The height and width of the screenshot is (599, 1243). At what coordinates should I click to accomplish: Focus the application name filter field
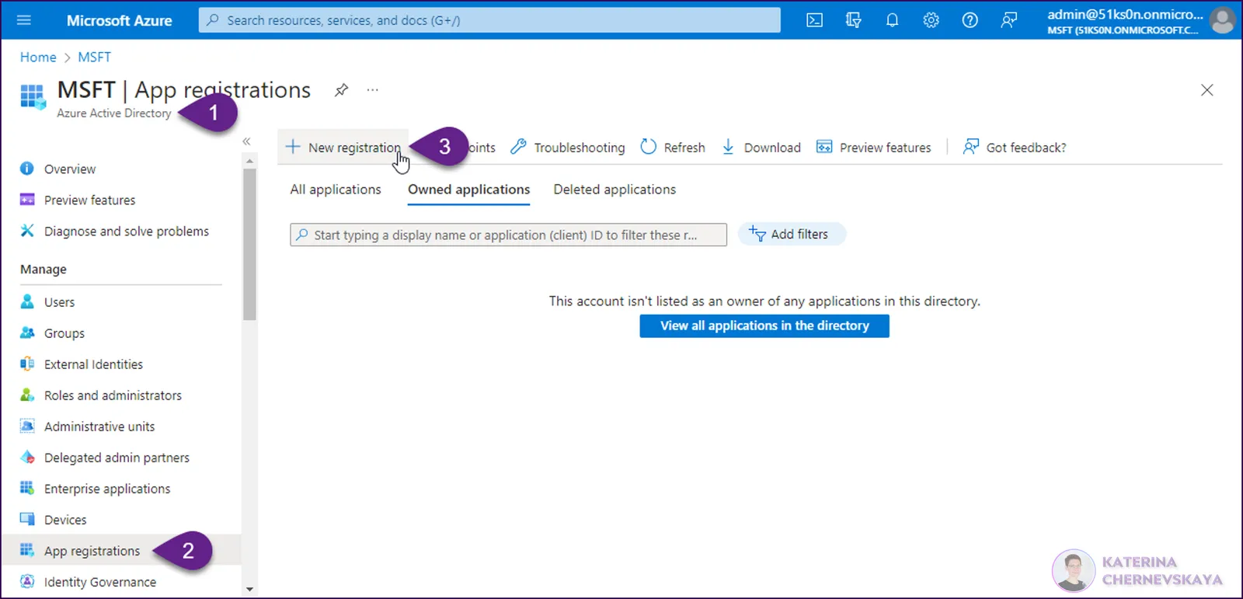509,235
